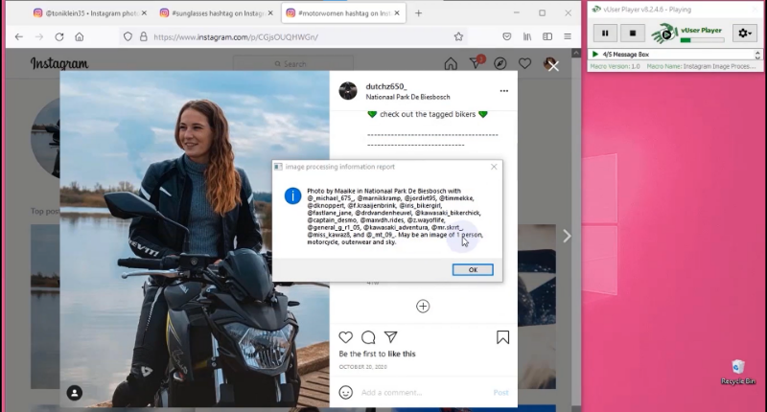Open Firefox library icon

click(527, 36)
